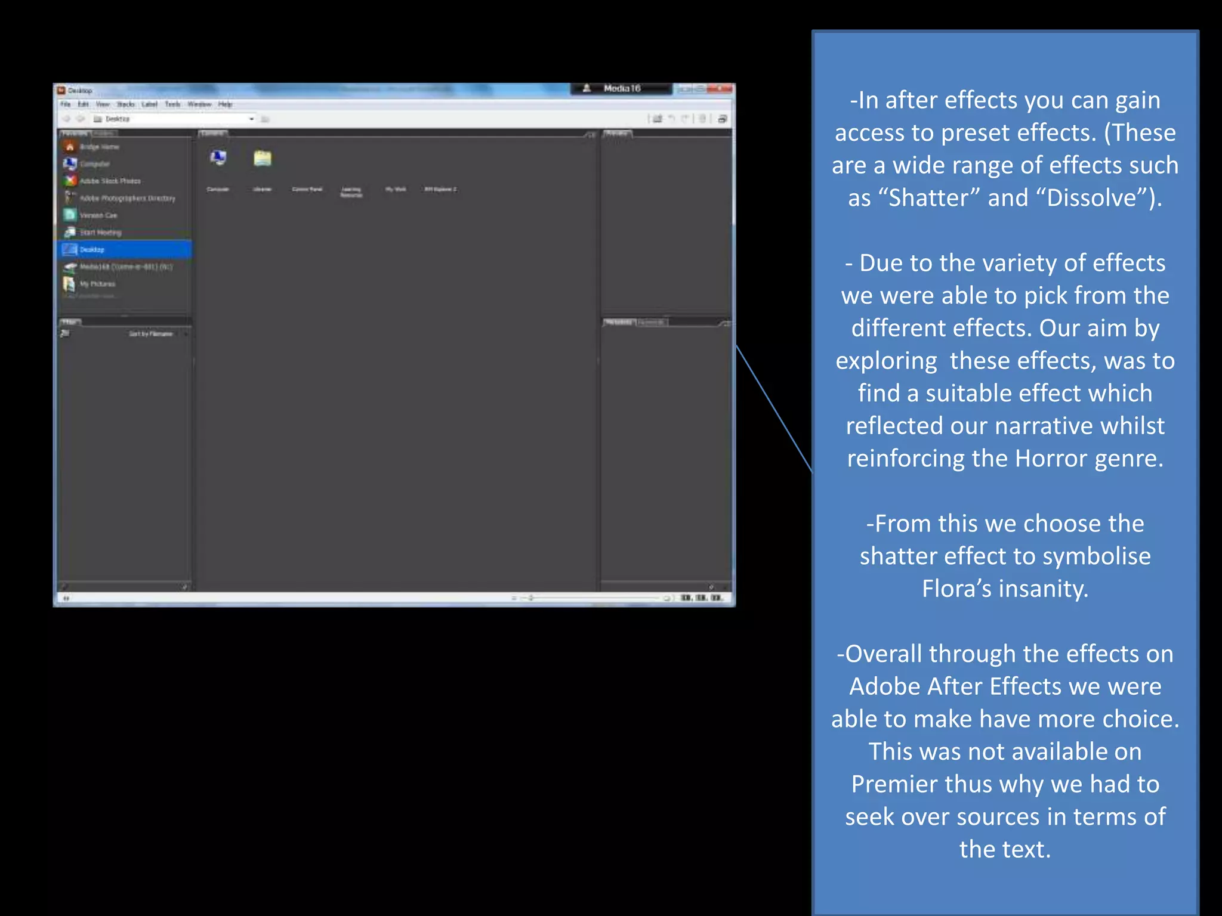The height and width of the screenshot is (916, 1222).
Task: Select Desktop in Favorites list
Action: [x=92, y=249]
